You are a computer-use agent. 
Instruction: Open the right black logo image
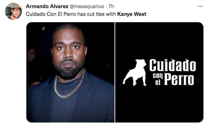tap(159, 72)
